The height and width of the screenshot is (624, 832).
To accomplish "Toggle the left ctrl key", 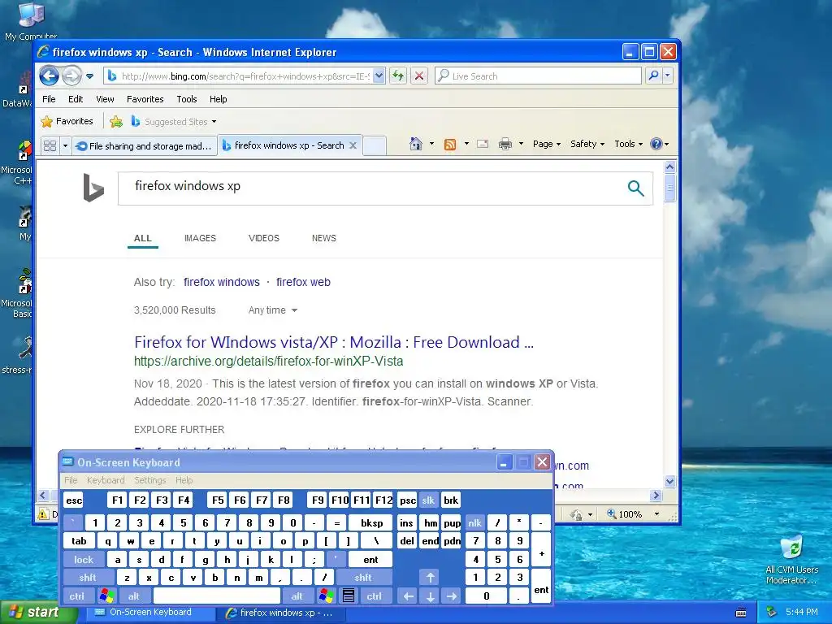I will (77, 596).
